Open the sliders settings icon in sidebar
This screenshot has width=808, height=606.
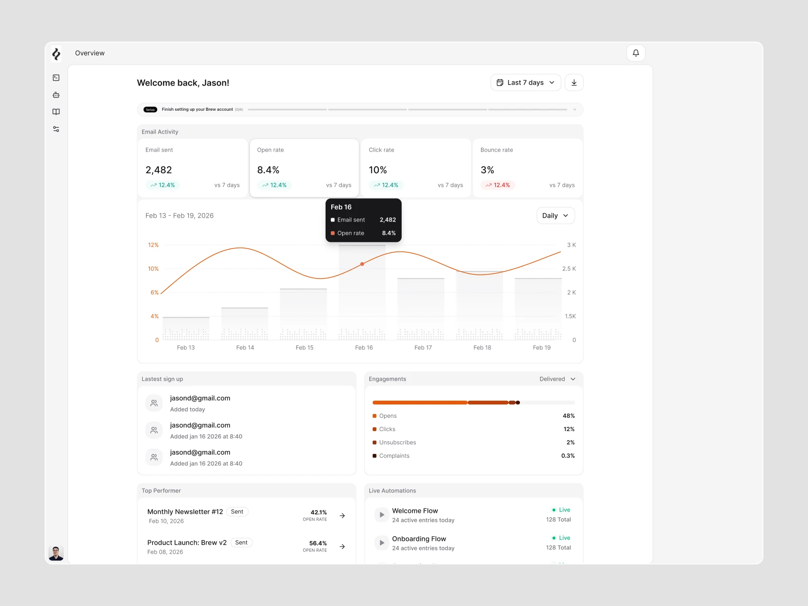(56, 129)
